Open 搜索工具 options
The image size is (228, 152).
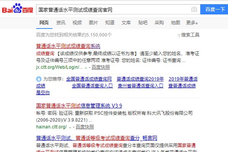pos(190,35)
